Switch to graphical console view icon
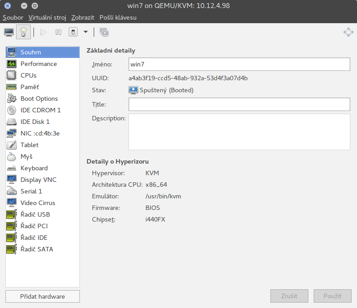Viewport: 357px width, 308px height. click(9, 32)
